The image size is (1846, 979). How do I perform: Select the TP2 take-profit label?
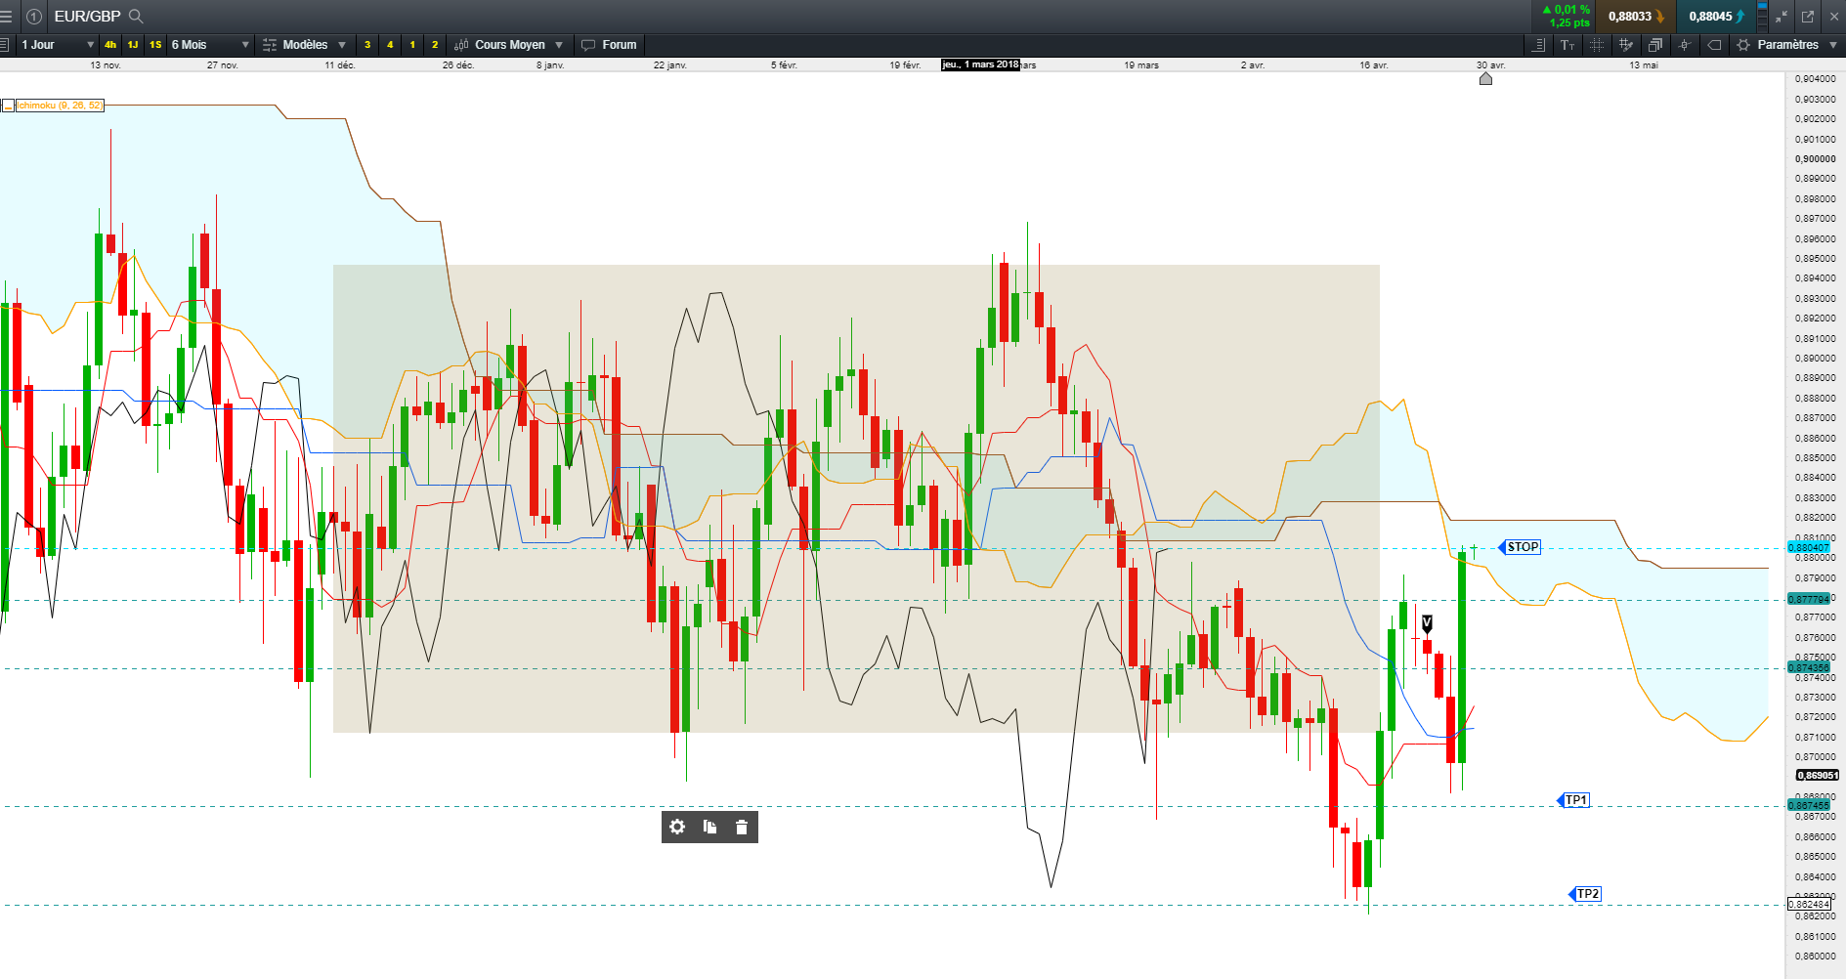(x=1586, y=894)
